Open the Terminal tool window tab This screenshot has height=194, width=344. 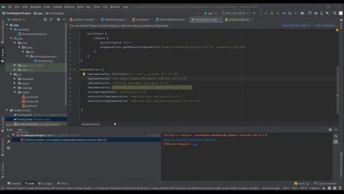tap(14, 183)
